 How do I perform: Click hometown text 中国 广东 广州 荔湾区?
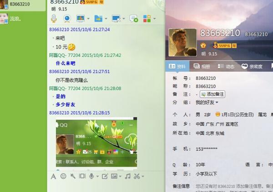[217, 124]
